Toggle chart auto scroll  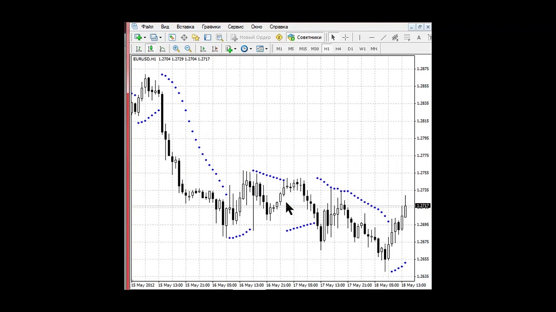203,49
